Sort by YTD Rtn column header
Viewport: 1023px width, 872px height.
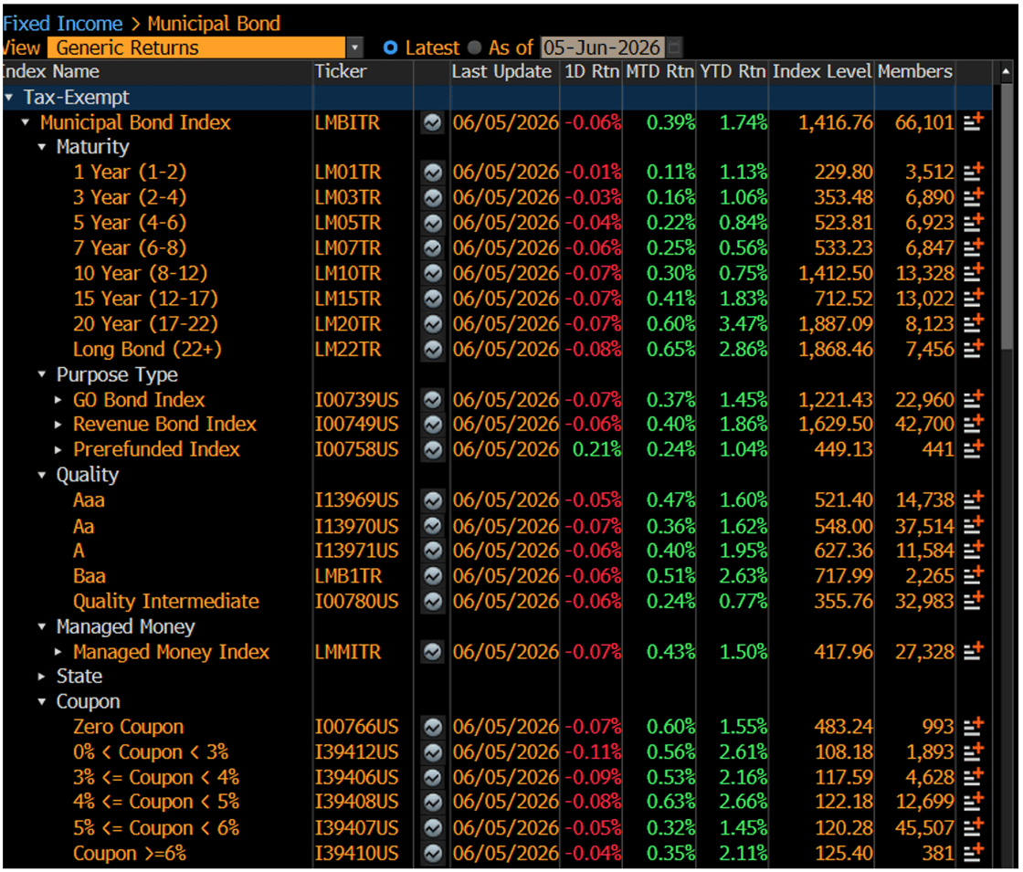pyautogui.click(x=732, y=71)
